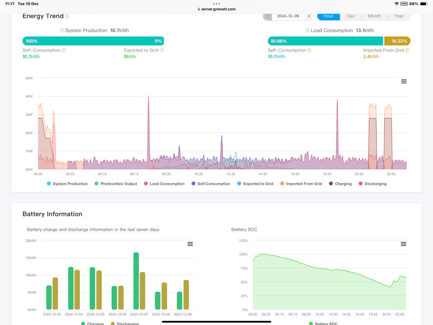The width and height of the screenshot is (433, 325).
Task: Tap the server.growatt.com address bar
Action: tap(216, 9)
